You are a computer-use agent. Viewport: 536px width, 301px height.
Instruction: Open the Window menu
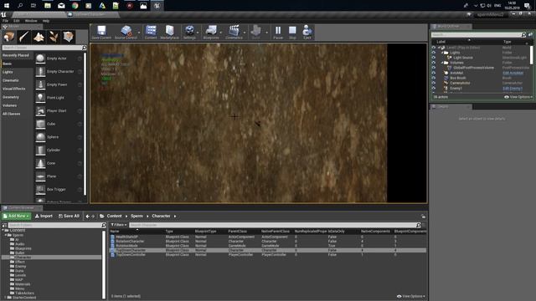click(x=31, y=21)
